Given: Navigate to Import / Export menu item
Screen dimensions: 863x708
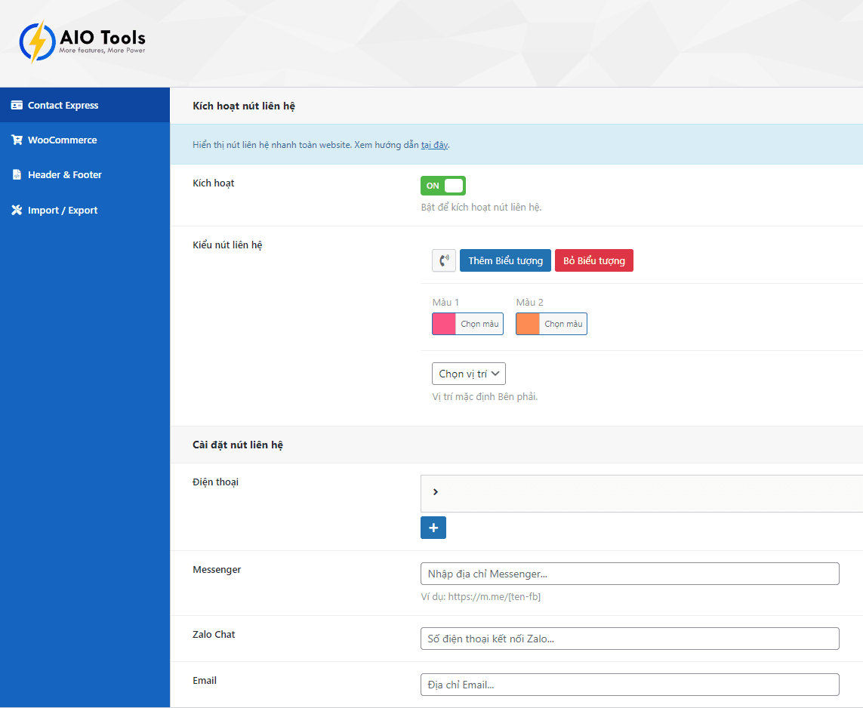Looking at the screenshot, I should (x=60, y=210).
